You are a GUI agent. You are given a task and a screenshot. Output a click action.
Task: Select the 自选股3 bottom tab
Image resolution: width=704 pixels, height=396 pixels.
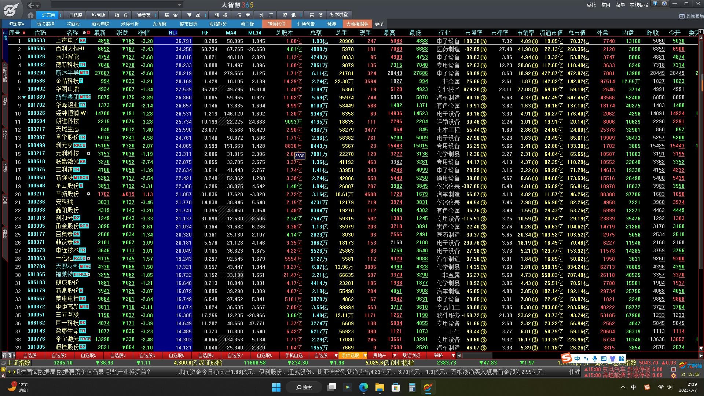[118, 355]
